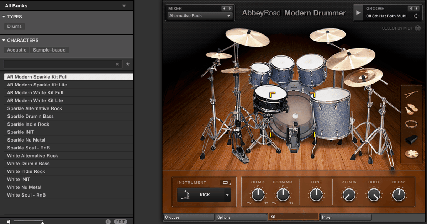The width and height of the screenshot is (427, 224).
Task: Select next groove arrow
Action: (417, 9)
